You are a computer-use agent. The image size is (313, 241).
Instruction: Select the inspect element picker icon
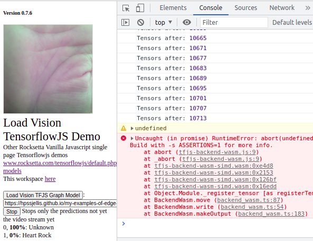point(126,8)
